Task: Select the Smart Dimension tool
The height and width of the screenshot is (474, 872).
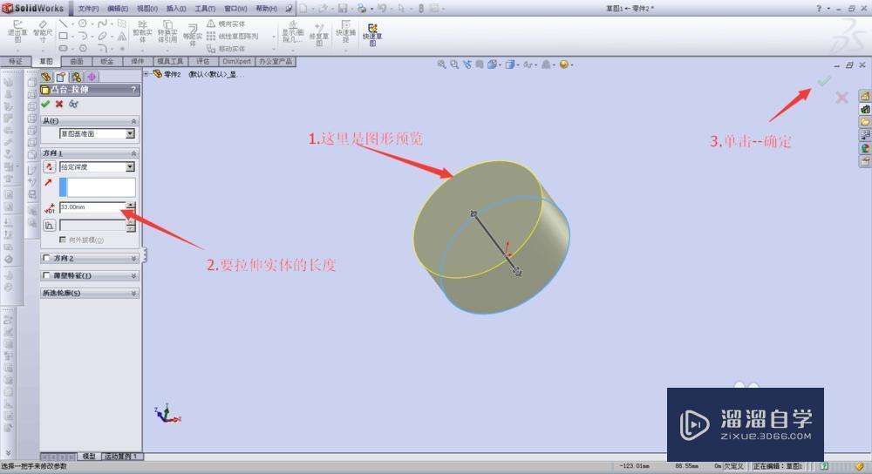Action: coord(43,32)
